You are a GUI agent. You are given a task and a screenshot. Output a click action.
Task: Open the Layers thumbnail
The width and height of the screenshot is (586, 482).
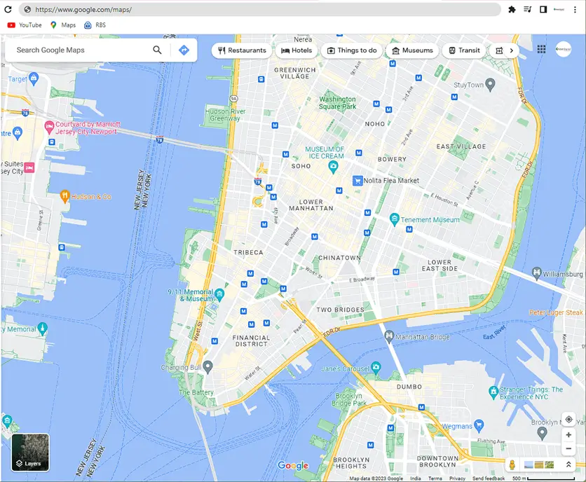click(x=30, y=453)
